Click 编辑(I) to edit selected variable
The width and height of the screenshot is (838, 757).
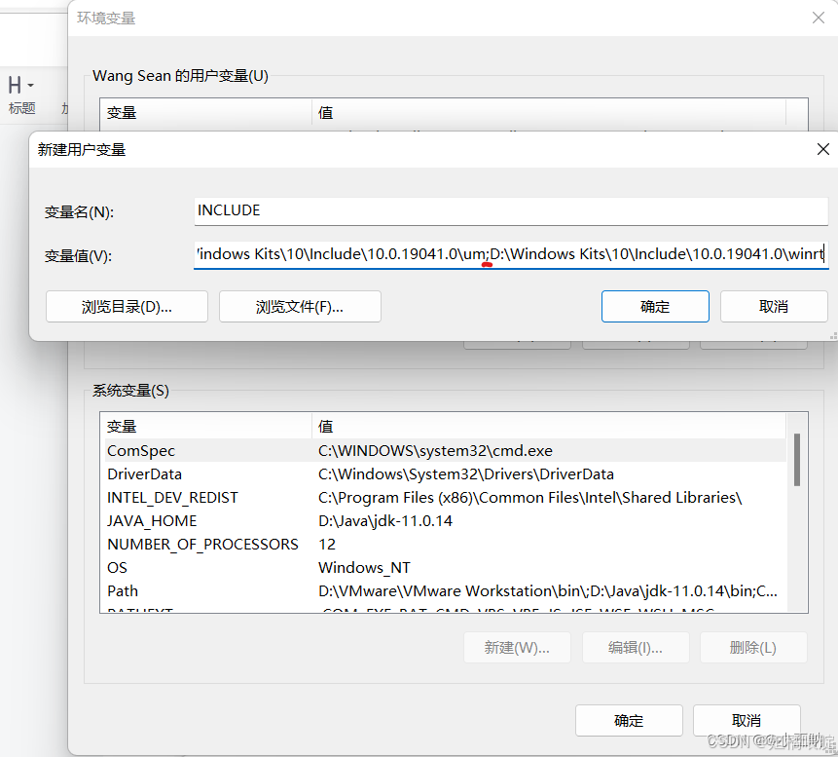[x=636, y=647]
